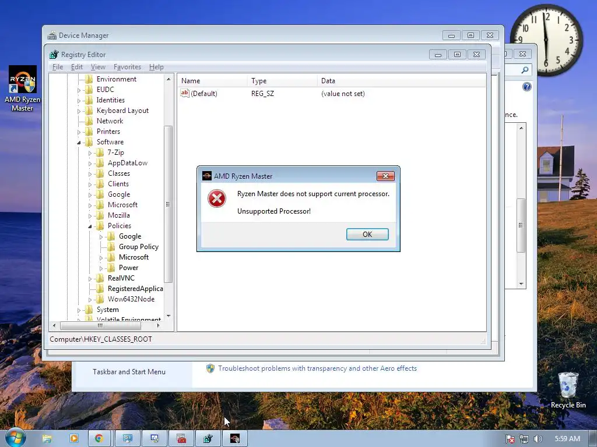Select the Mozilla folder icon
Viewport: 597px width, 447px height.
100,215
